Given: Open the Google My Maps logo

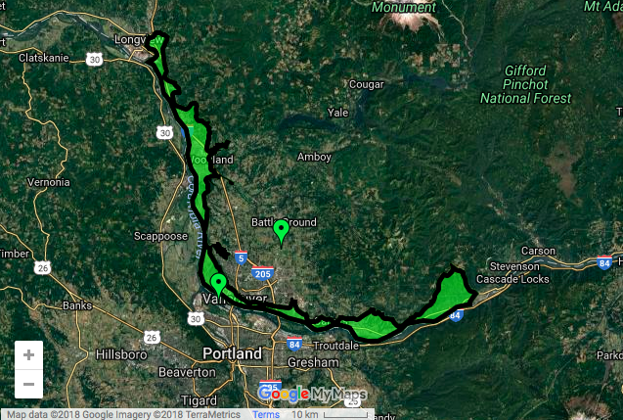Looking at the screenshot, I should 312,395.
